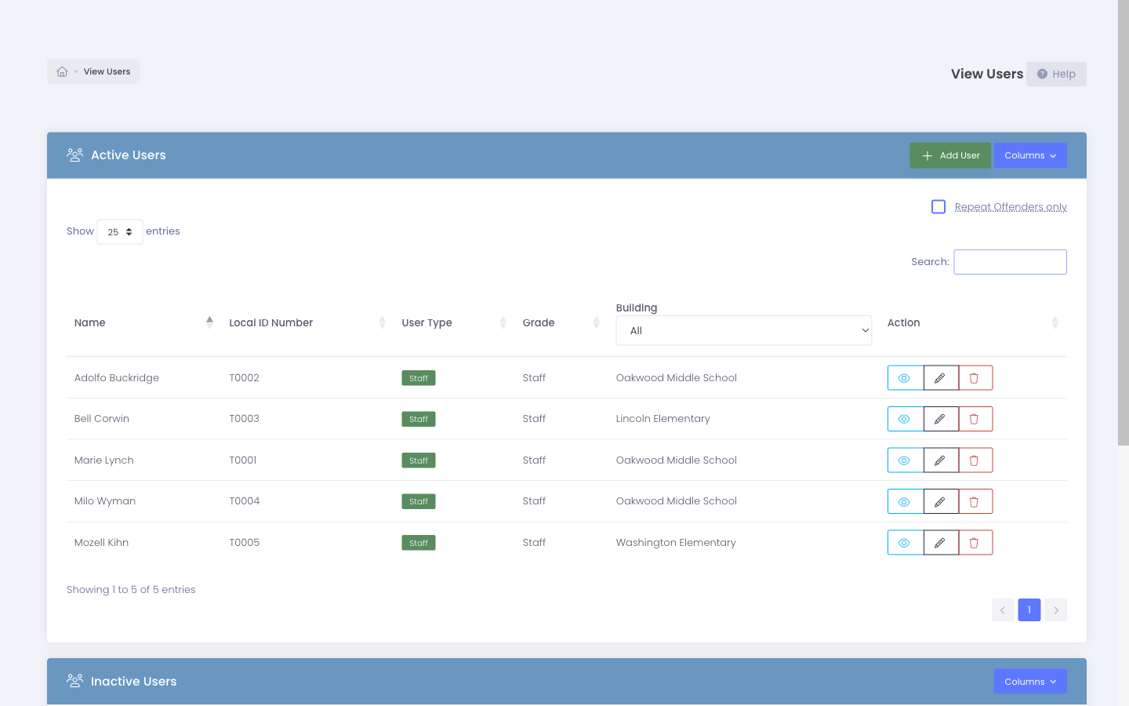
Task: Click the name Mozell Kihn
Action: tap(101, 542)
